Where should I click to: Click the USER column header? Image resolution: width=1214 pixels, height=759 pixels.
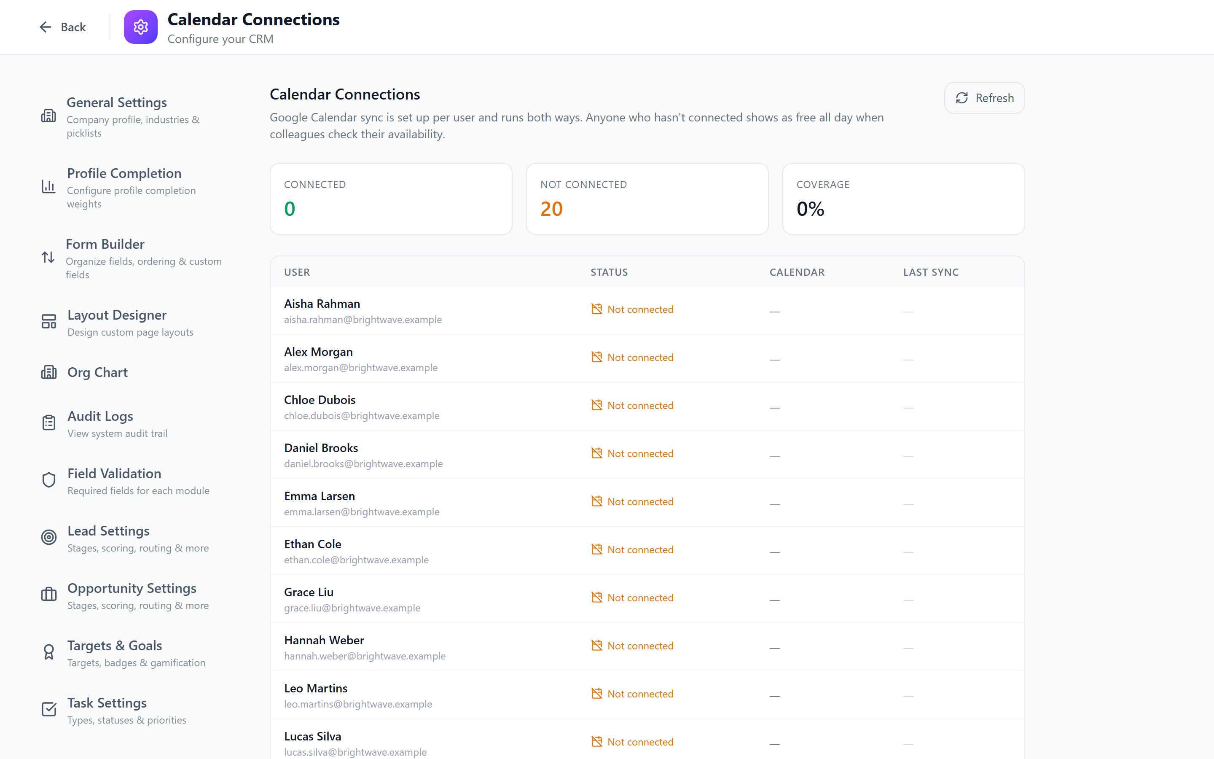click(297, 272)
